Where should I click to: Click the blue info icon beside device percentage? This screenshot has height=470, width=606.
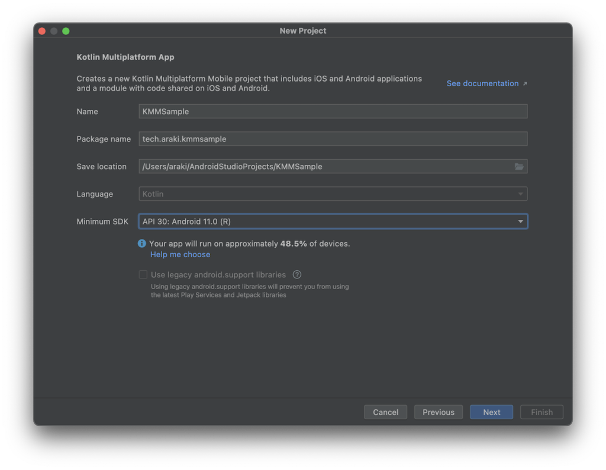pos(142,244)
